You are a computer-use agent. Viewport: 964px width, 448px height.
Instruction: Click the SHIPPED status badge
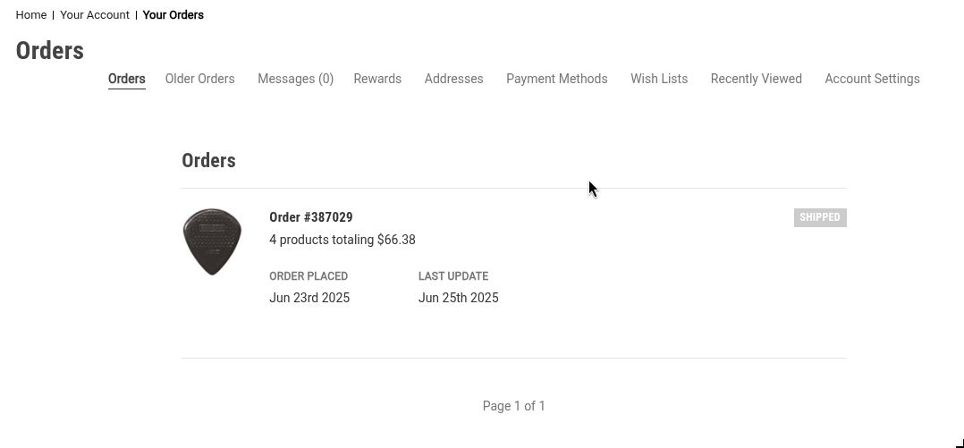click(x=820, y=217)
